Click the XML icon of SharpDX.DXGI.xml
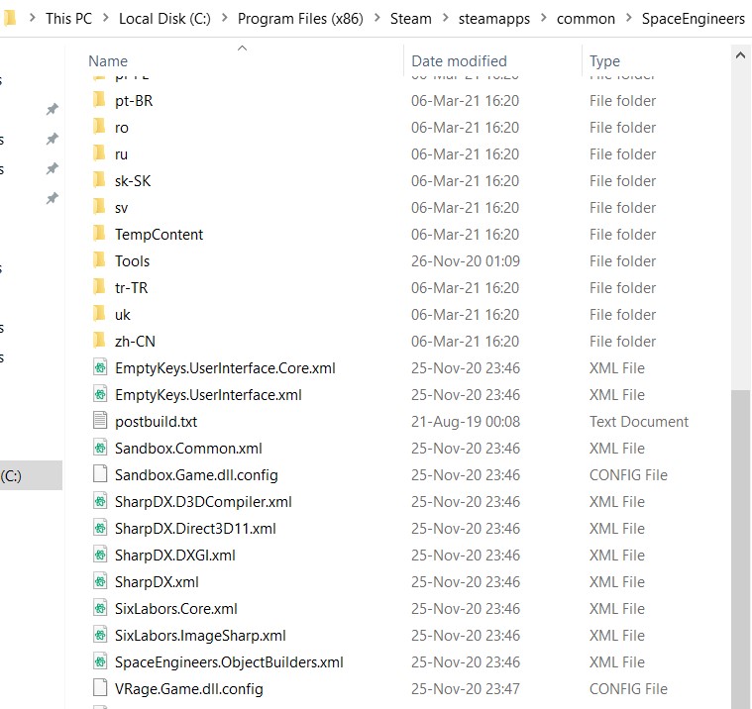The width and height of the screenshot is (752, 709). [99, 556]
